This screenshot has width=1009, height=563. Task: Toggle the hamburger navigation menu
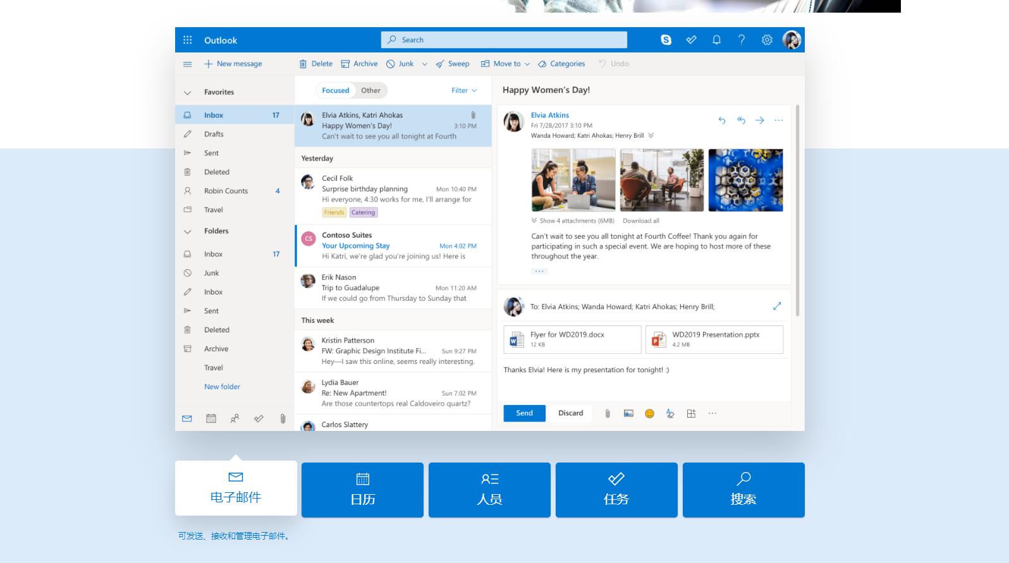pyautogui.click(x=187, y=64)
